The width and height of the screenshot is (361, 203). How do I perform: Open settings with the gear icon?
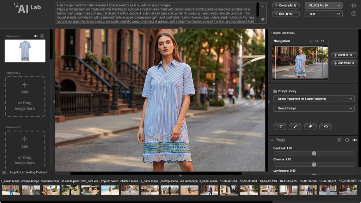pos(354,5)
